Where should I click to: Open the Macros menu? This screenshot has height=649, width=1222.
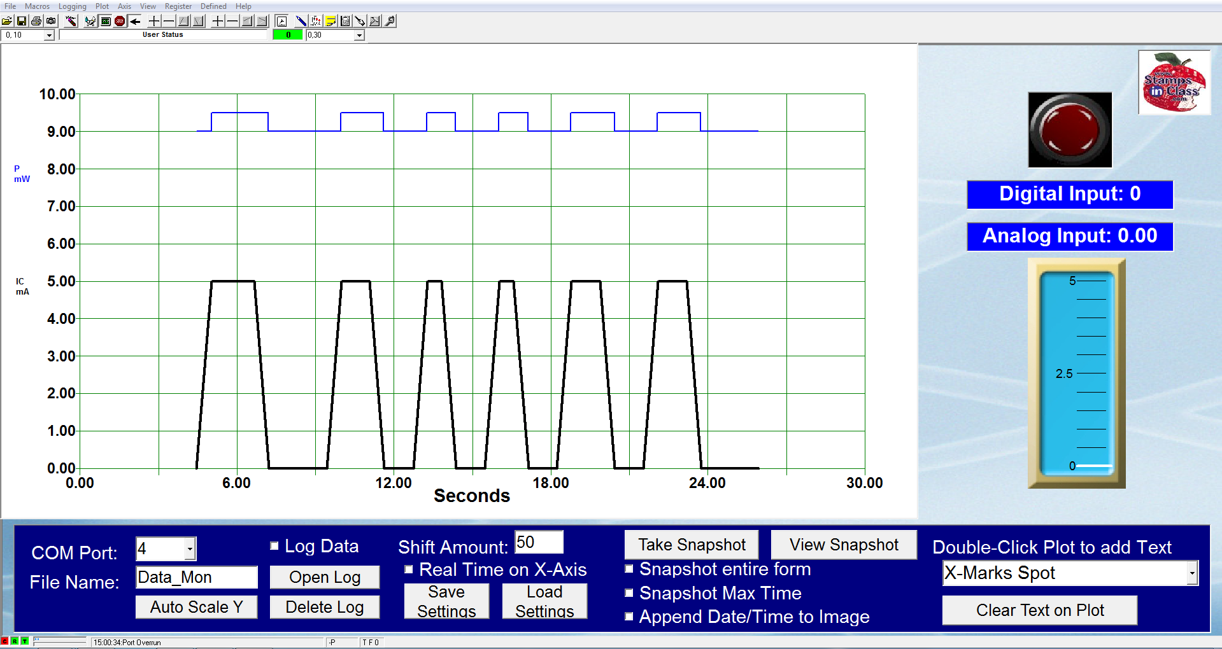37,6
